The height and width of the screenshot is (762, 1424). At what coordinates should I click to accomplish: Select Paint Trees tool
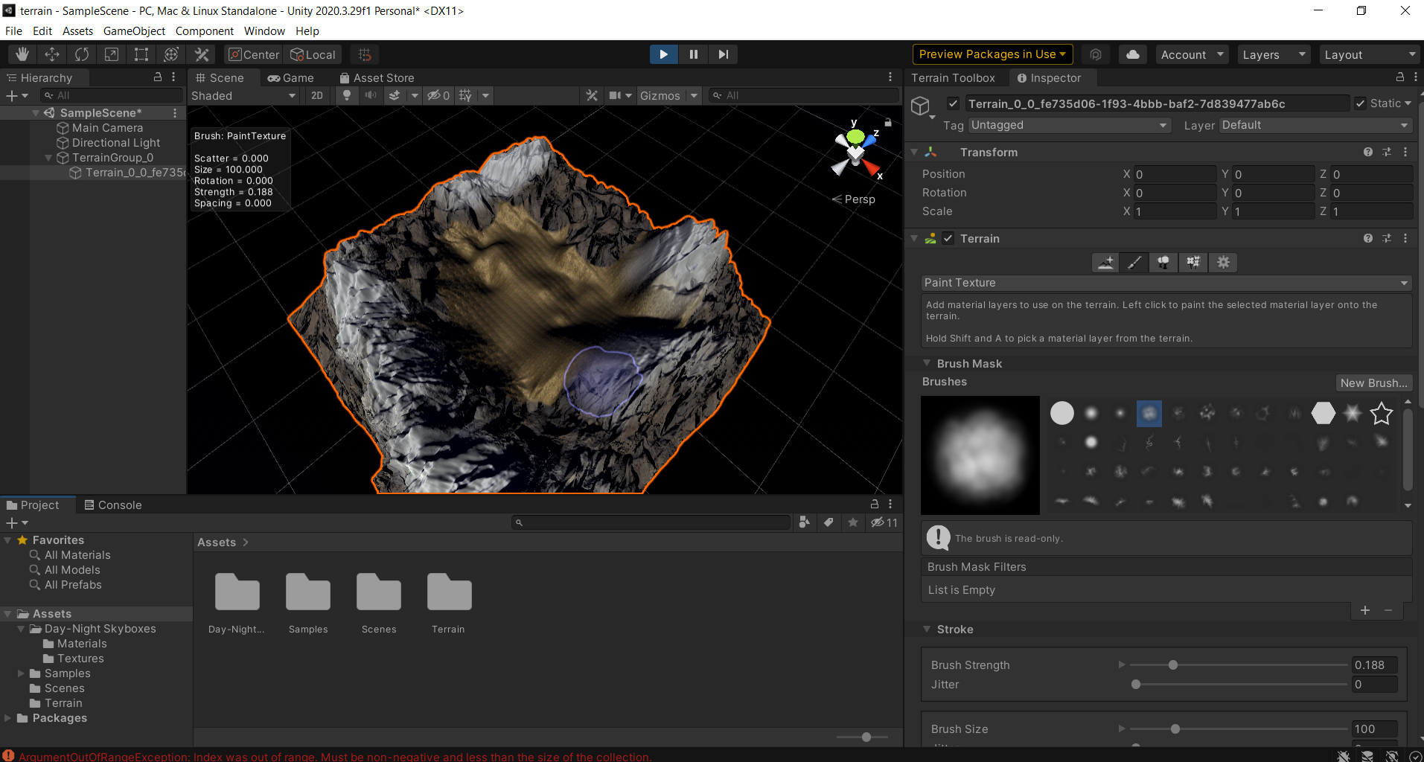pos(1163,262)
